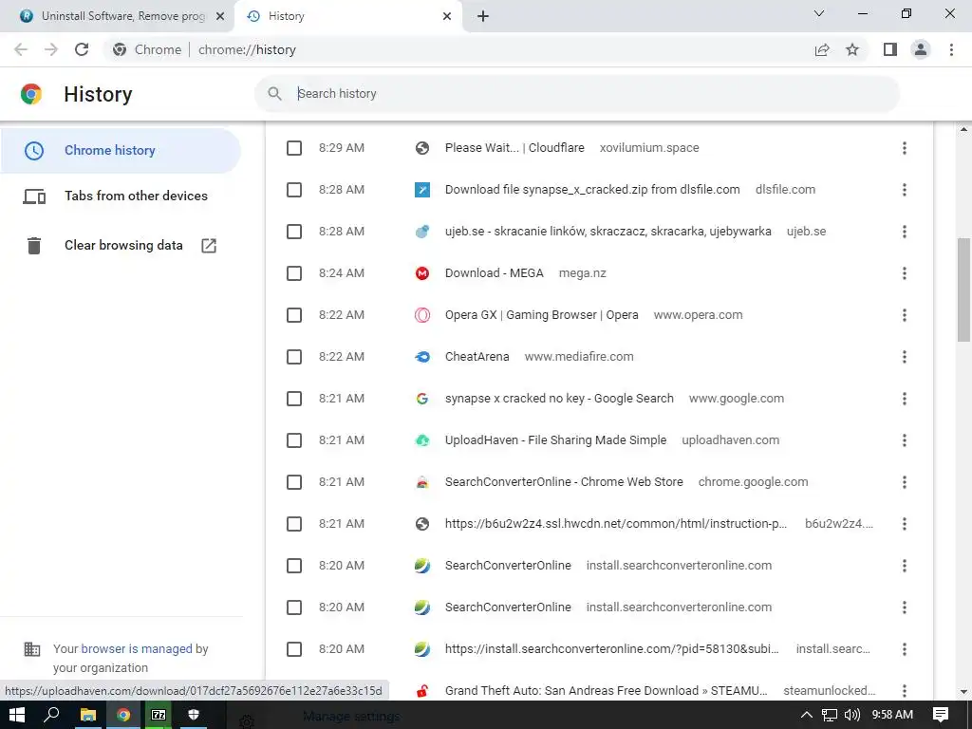The image size is (972, 729).
Task: Open Windows Security shield in taskbar
Action: tap(194, 715)
